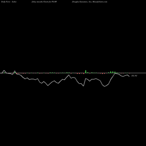Click '(2day smooth) Charts for PLOW' text

44,2
